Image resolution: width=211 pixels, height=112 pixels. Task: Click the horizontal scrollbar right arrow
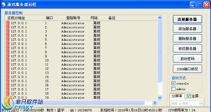tap(155, 103)
